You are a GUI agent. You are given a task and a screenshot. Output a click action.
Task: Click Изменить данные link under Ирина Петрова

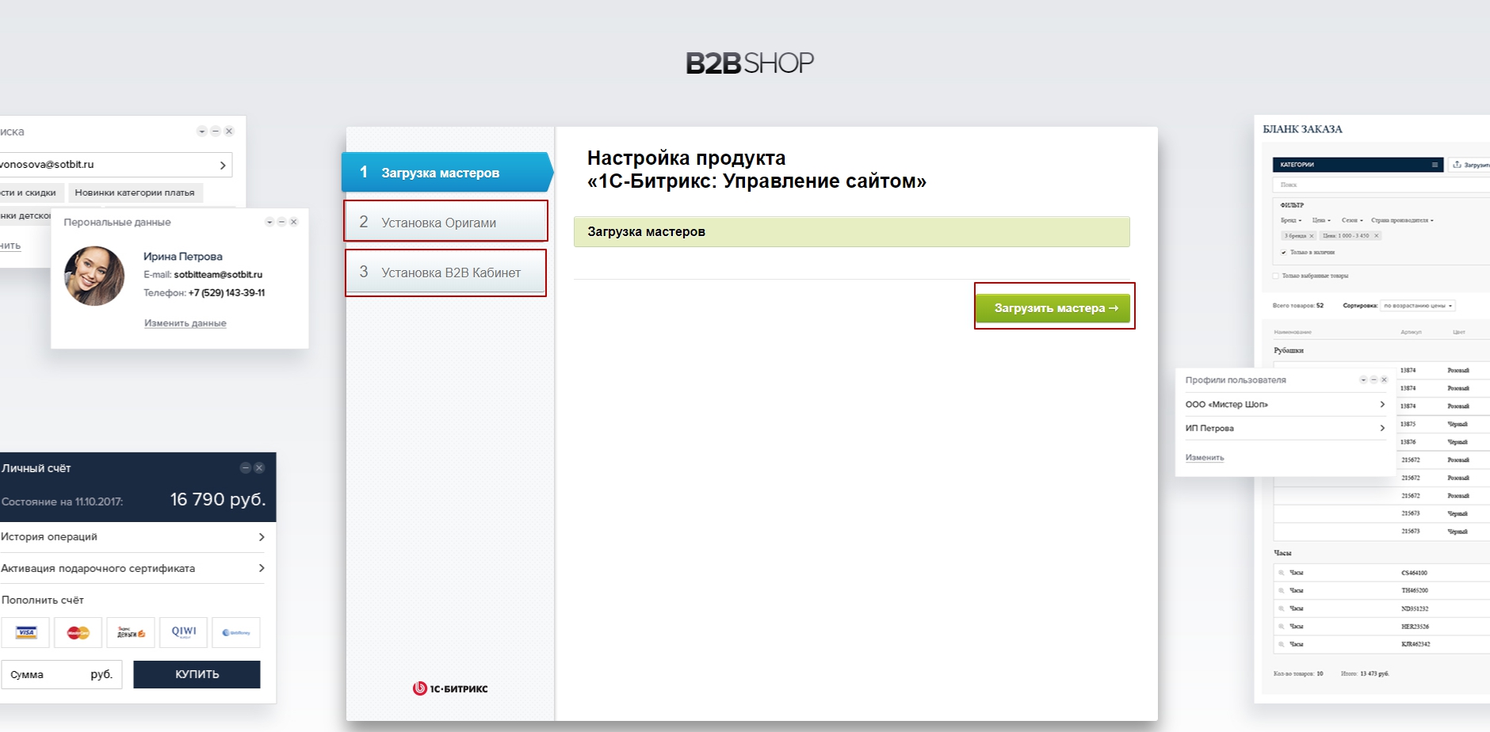185,323
